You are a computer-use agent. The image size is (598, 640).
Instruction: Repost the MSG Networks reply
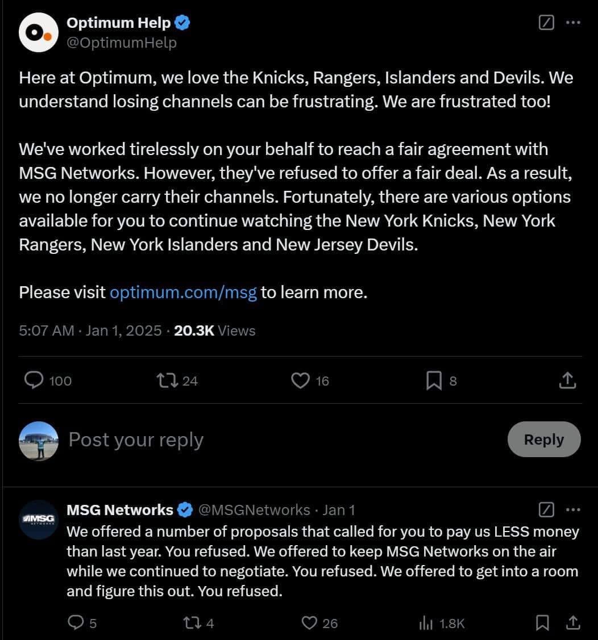(x=192, y=623)
